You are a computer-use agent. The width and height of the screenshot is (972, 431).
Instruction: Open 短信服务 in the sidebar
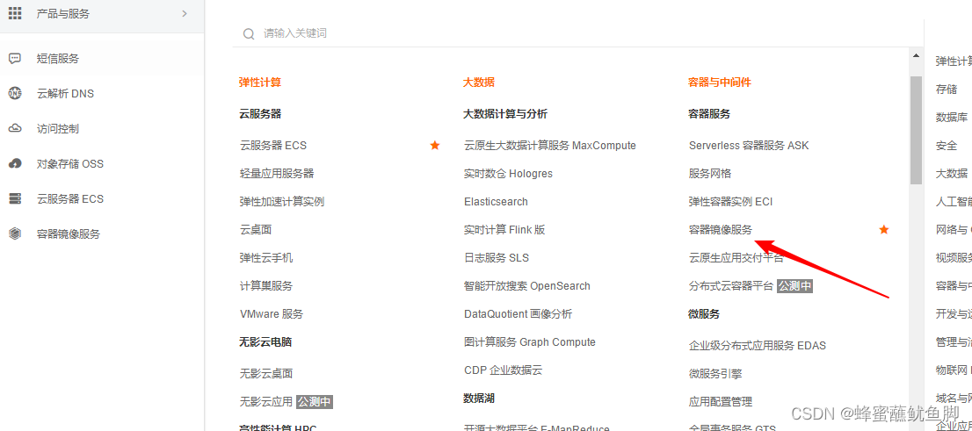coord(58,59)
